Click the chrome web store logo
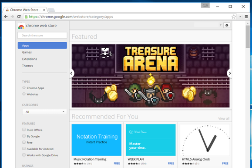The image size is (252, 168). click(21, 26)
